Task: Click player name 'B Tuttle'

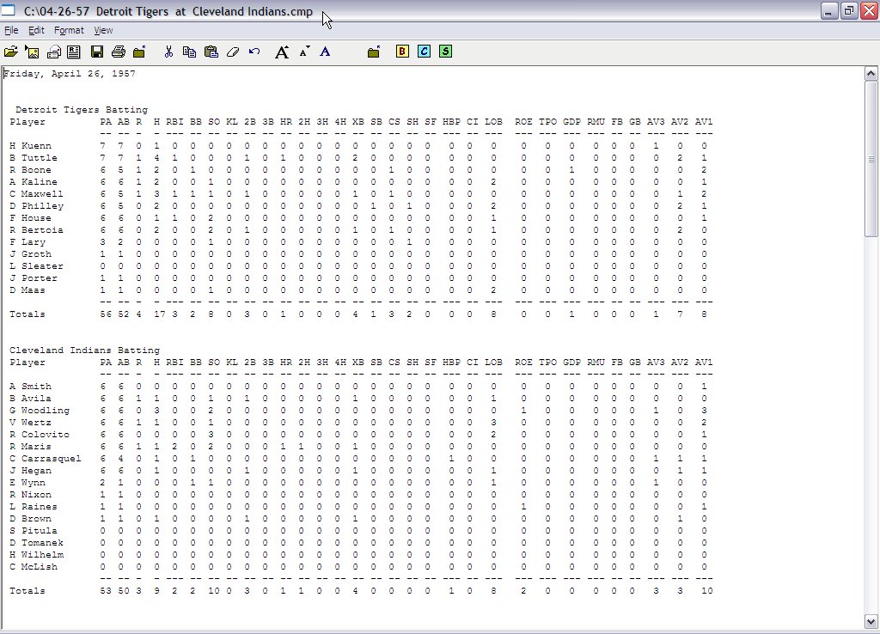Action: point(34,158)
